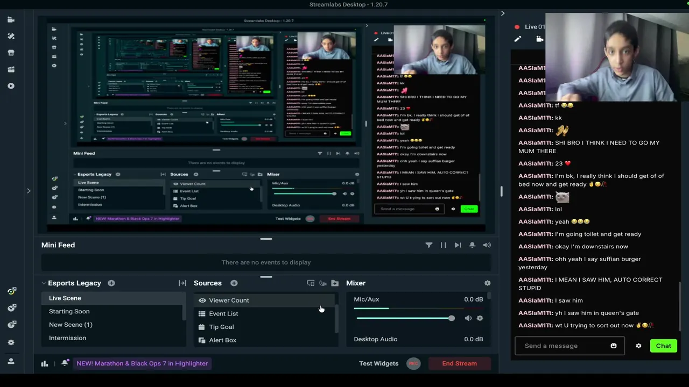Select the Viewer Count source row
689x387 pixels.
point(264,300)
